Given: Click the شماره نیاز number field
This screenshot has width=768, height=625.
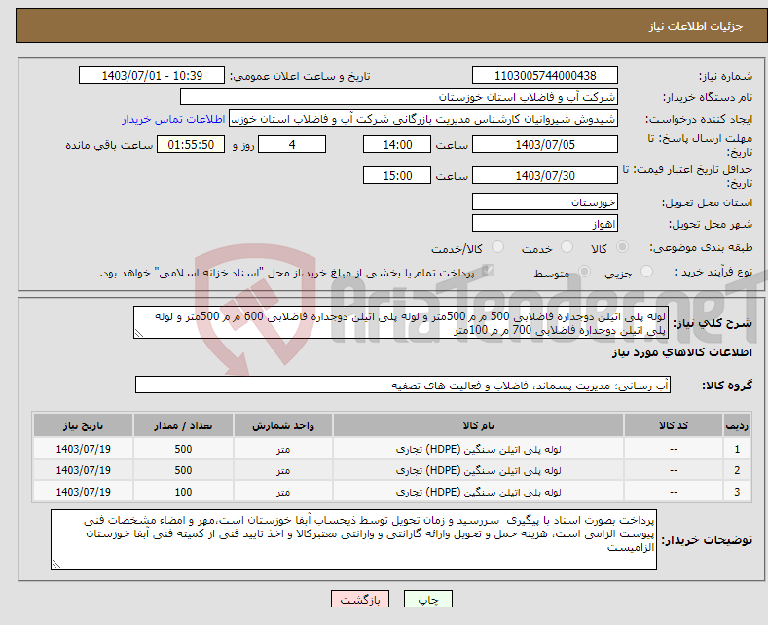Looking at the screenshot, I should click(545, 75).
